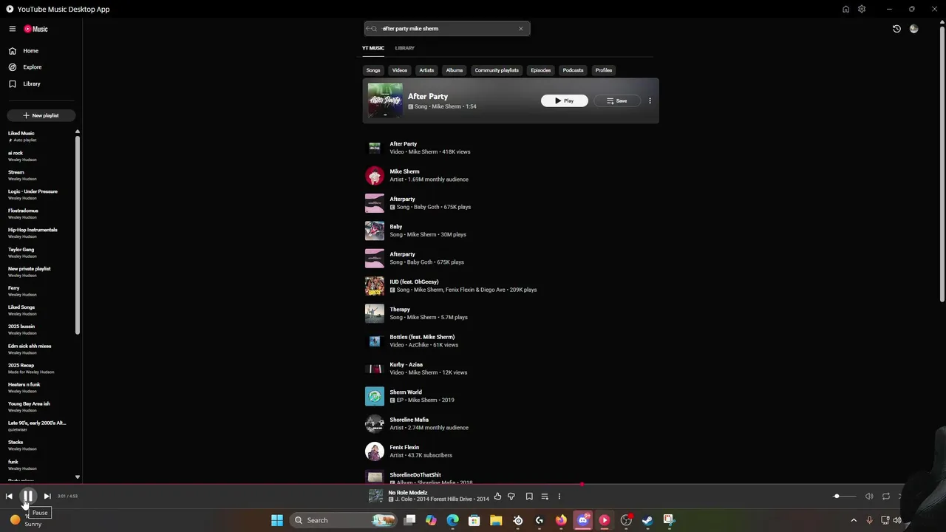This screenshot has width=946, height=532.
Task: Select the Profiles filter chip
Action: [x=604, y=70]
